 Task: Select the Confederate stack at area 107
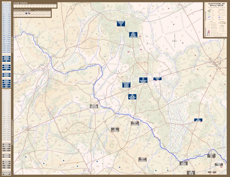click(x=94, y=106)
